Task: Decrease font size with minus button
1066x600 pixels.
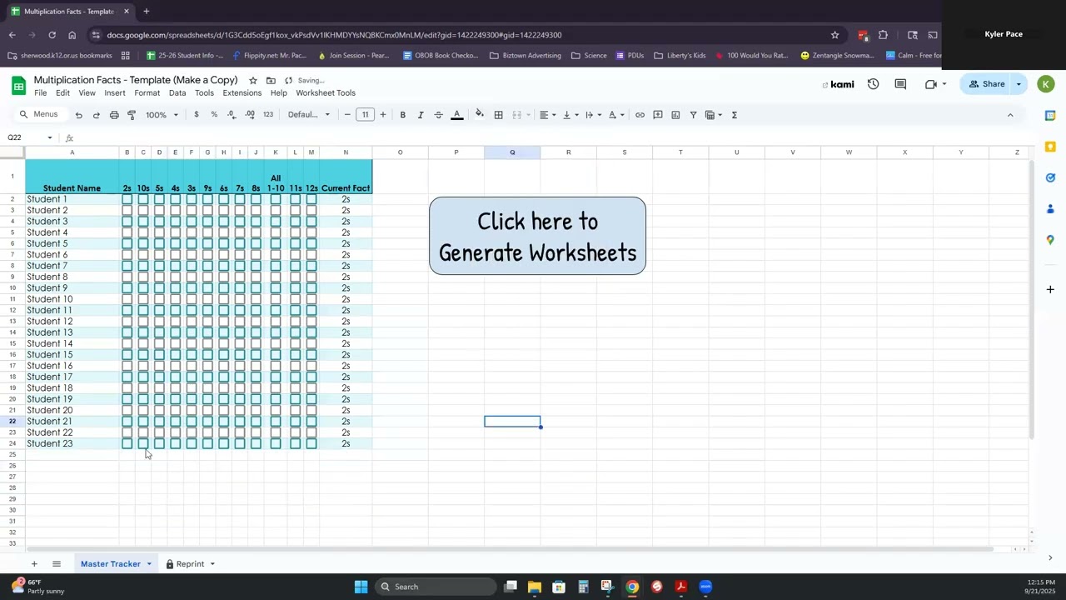Action: pos(347,115)
